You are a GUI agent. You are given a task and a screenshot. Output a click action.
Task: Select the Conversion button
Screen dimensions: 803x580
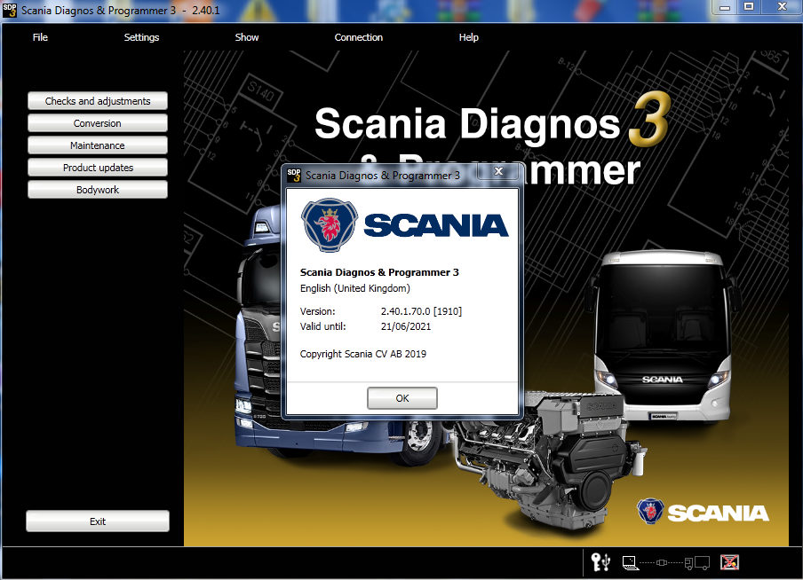click(x=98, y=122)
